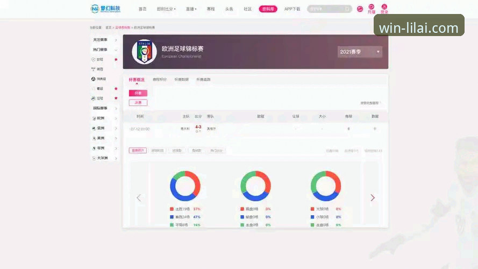Click the 4-3 match score
This screenshot has height=269, width=478.
198,127
